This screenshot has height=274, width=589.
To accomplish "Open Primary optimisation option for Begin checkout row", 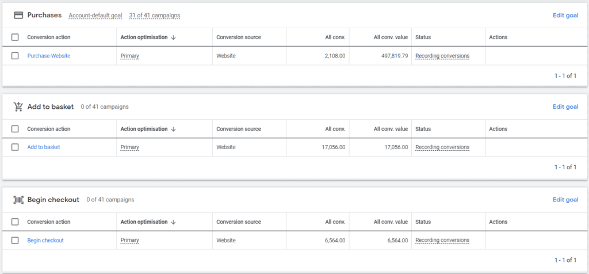I will pyautogui.click(x=129, y=240).
